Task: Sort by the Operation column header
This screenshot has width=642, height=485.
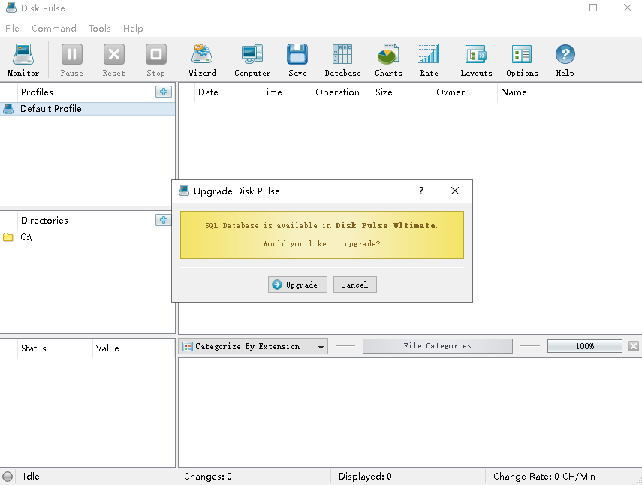Action: (342, 92)
